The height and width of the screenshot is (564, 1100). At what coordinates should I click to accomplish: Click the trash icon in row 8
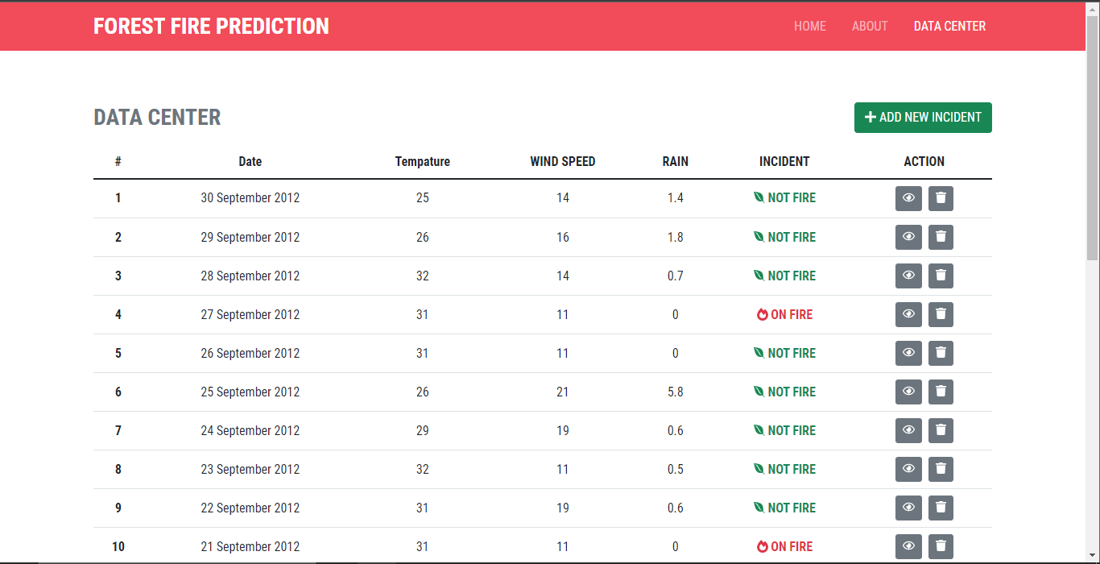(941, 469)
